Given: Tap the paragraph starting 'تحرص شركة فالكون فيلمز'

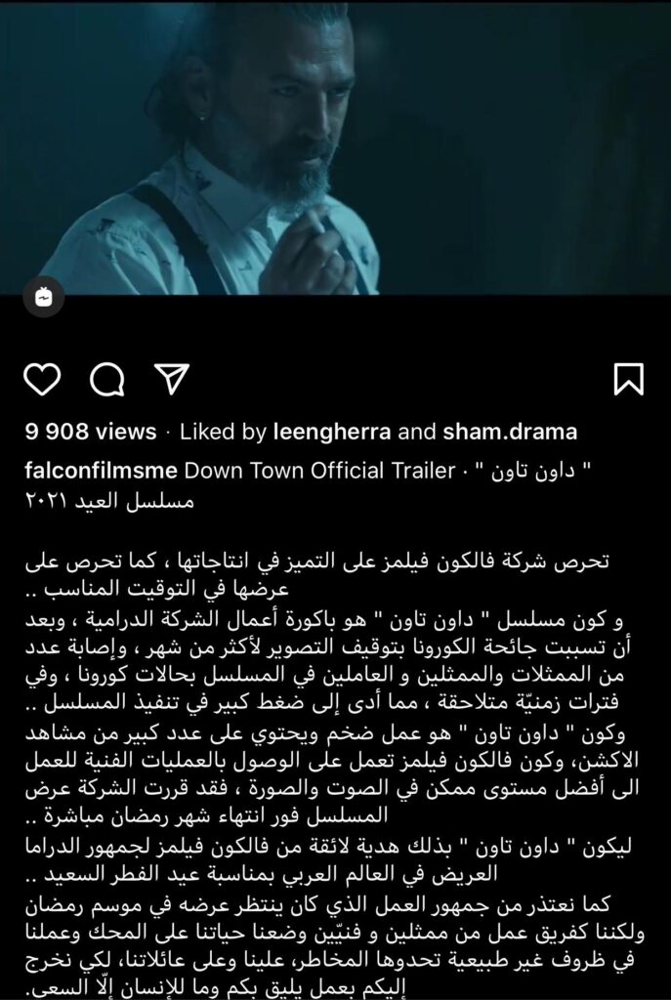Looking at the screenshot, I should (317, 574).
